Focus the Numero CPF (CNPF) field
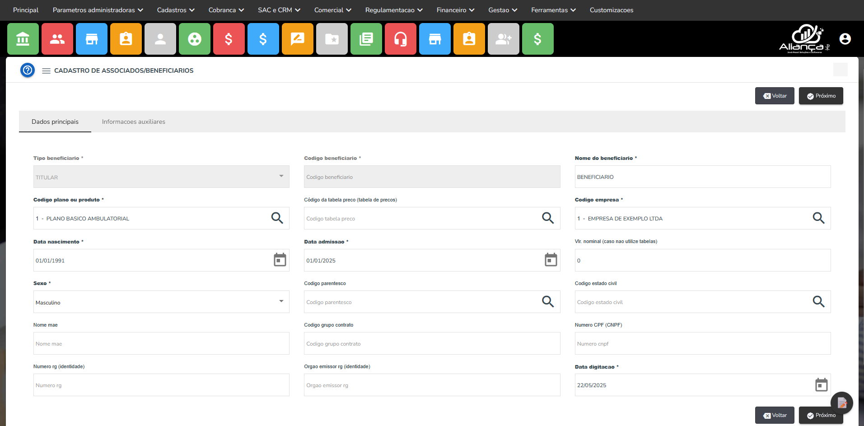The image size is (864, 426). click(702, 343)
